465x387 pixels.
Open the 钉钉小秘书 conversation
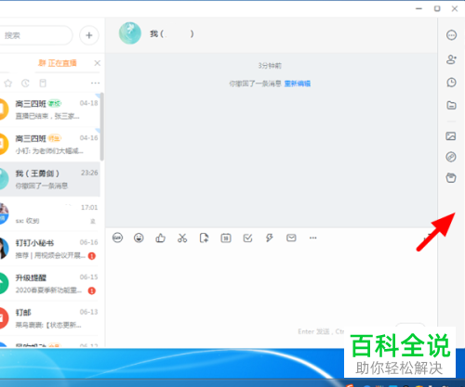[x=50, y=249]
